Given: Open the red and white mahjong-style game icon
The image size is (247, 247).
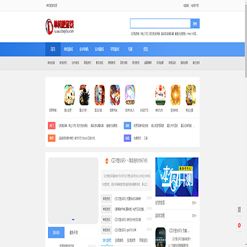Looking at the screenshot, I should [x=161, y=95].
